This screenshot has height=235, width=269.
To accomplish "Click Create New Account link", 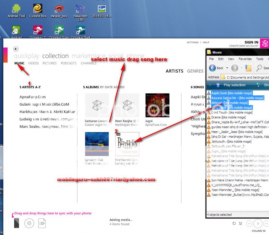I will pyautogui.click(x=243, y=46).
